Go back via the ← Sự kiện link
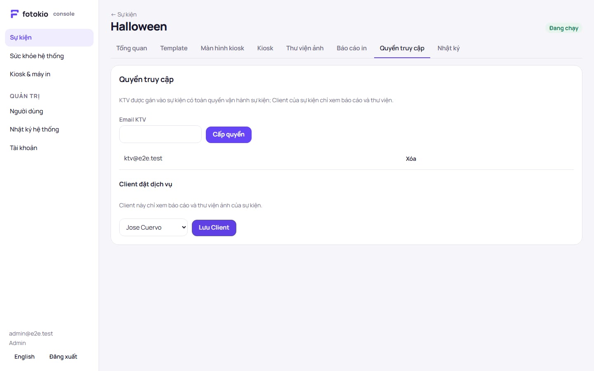 [124, 14]
